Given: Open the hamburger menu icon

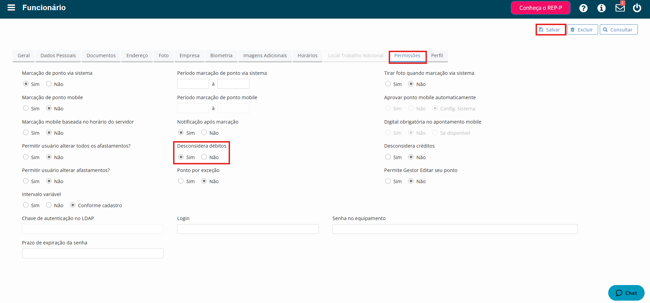Looking at the screenshot, I should [11, 7].
